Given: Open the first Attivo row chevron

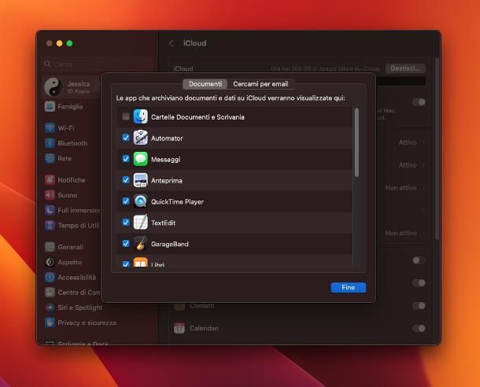Looking at the screenshot, I should (x=423, y=142).
